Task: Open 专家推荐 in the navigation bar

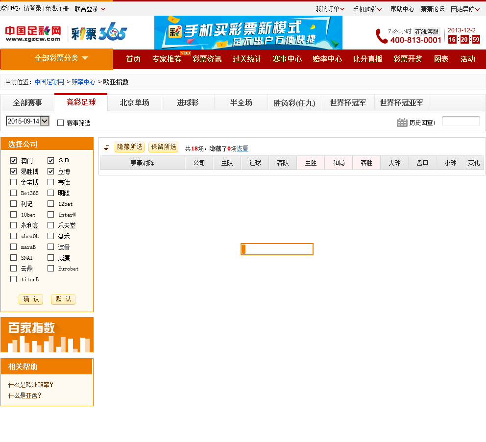Action: coord(167,59)
